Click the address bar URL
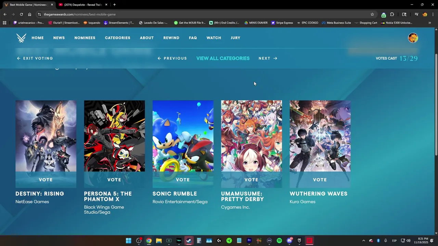Image resolution: width=438 pixels, height=246 pixels. [x=80, y=14]
